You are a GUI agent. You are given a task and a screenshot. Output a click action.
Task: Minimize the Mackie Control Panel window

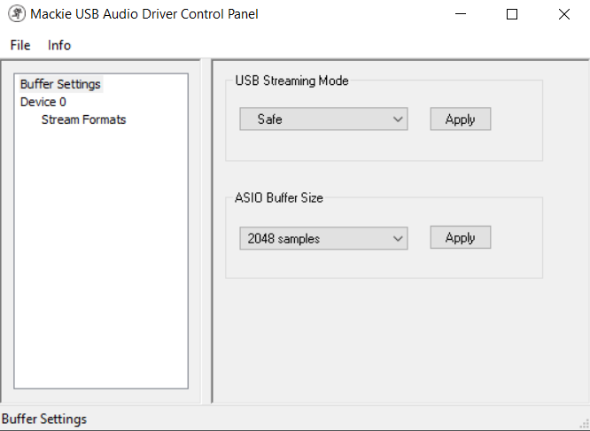pos(461,14)
